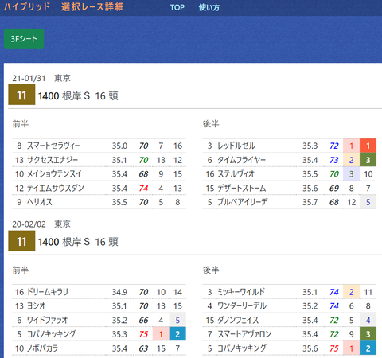The width and height of the screenshot is (382, 358).
Task: Select horse ワンダーリーデル row
Action: point(290,306)
